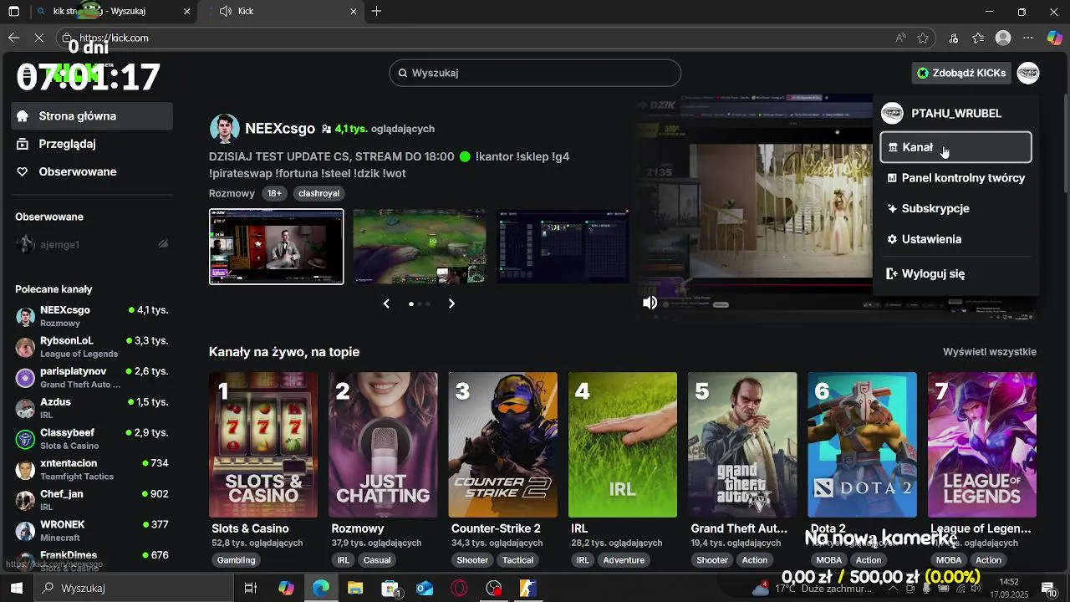Open the Windows Start menu

click(x=16, y=588)
